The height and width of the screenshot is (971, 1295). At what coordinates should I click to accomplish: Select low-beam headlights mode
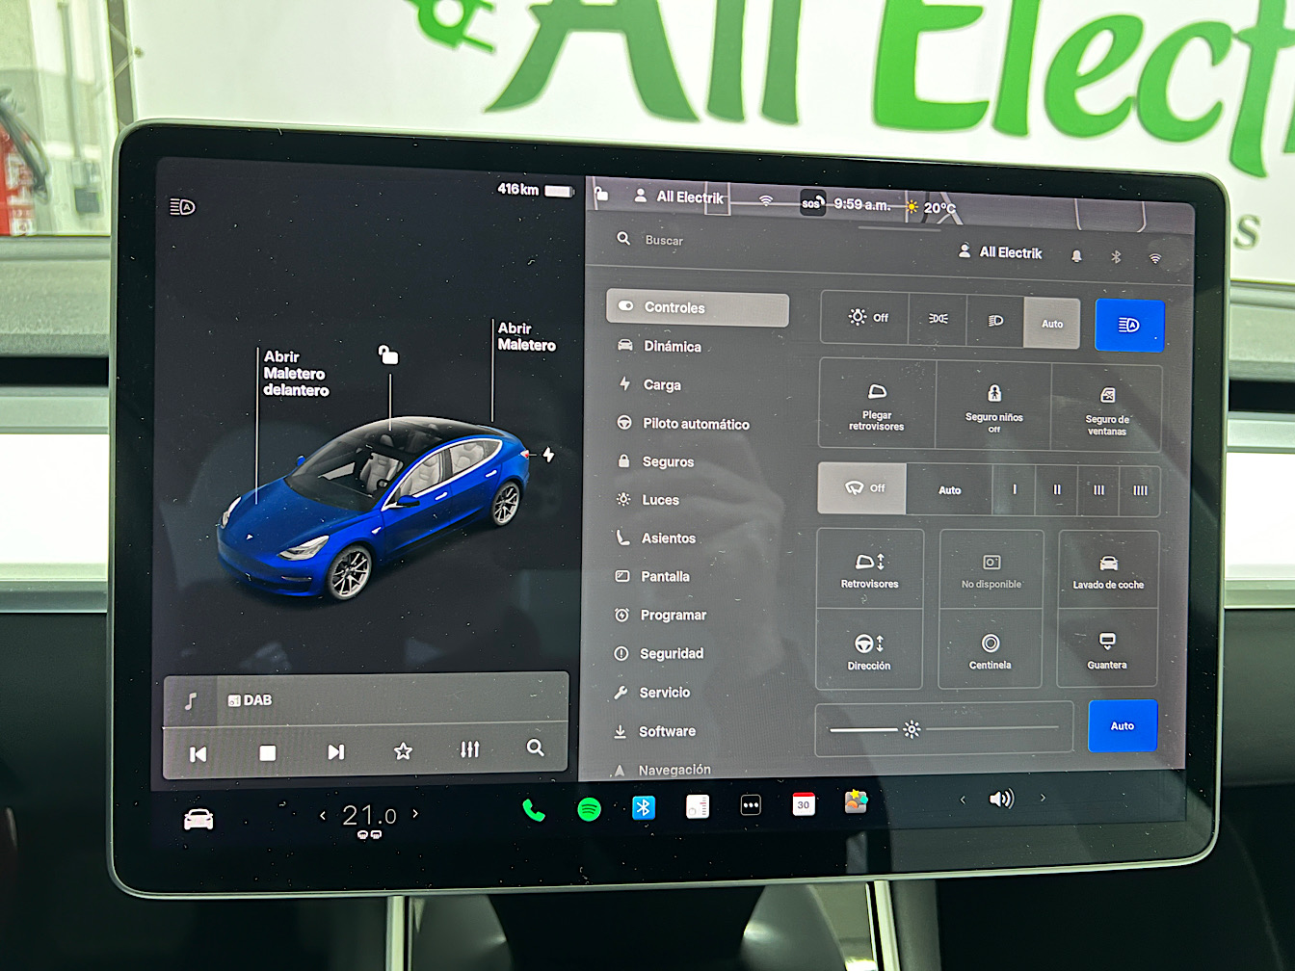(995, 321)
